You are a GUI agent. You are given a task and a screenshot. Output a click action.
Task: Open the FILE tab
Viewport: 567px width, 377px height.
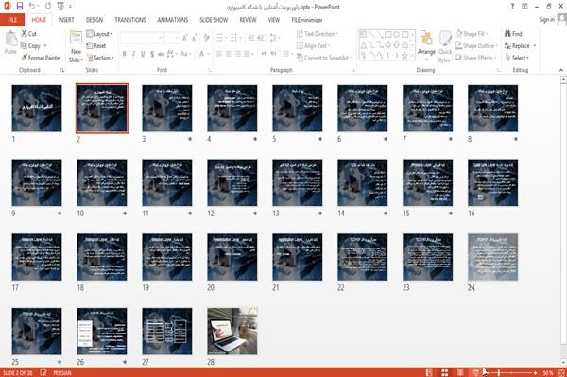tap(12, 20)
